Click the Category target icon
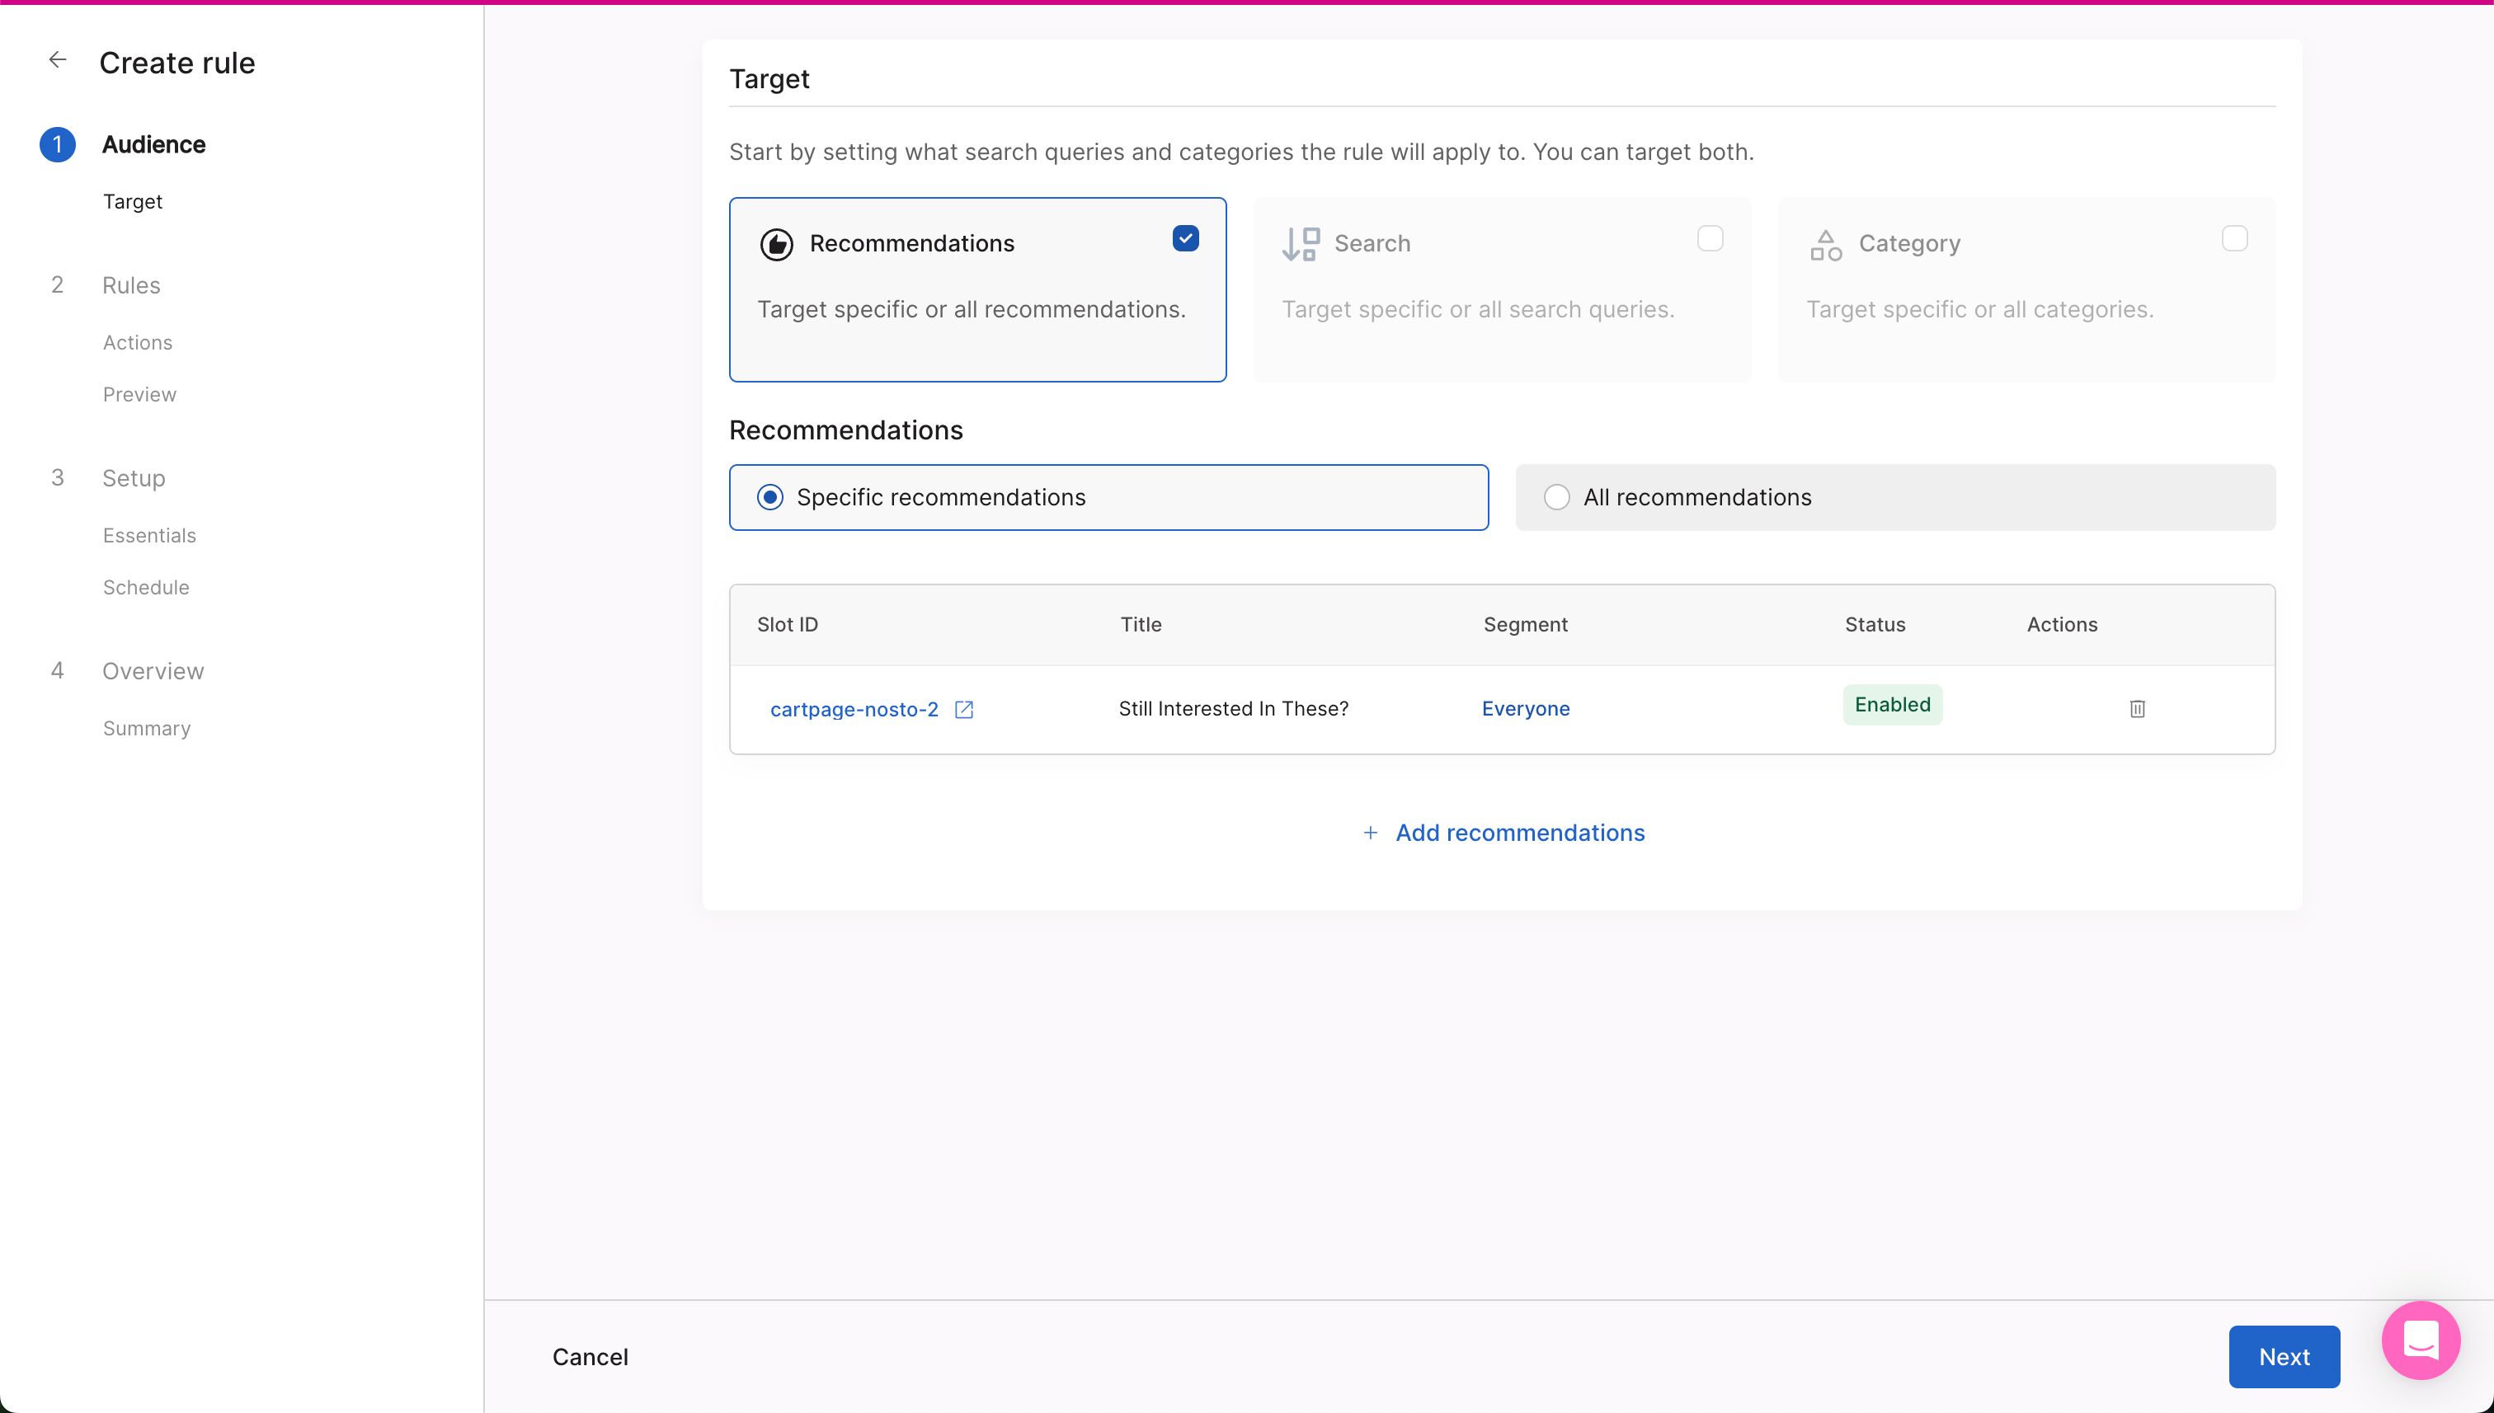This screenshot has height=1413, width=2494. pos(1826,243)
